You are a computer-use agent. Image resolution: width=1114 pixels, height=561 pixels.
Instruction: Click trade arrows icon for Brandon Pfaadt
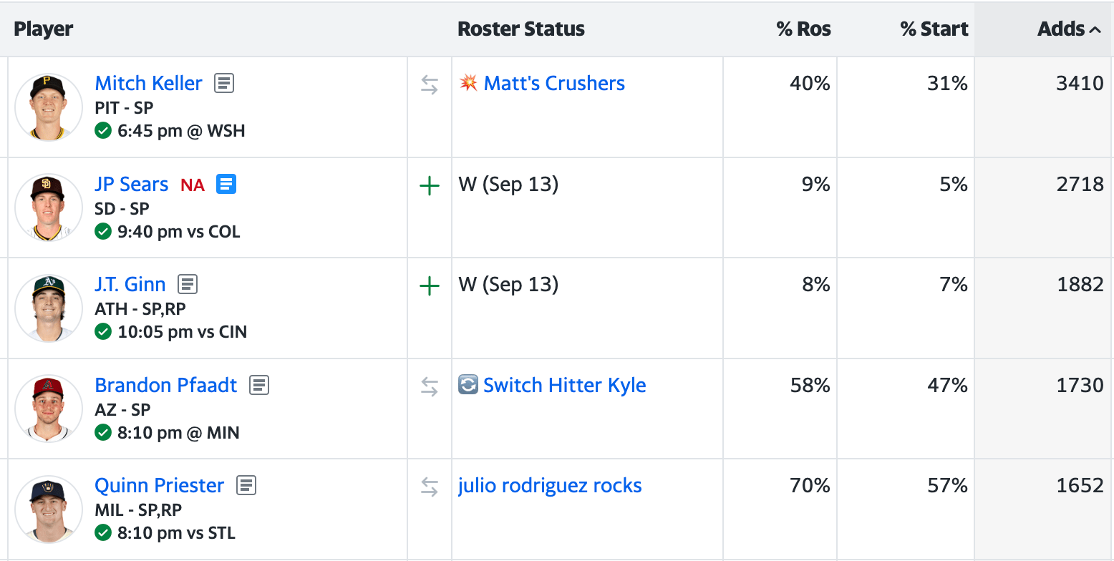pyautogui.click(x=429, y=387)
